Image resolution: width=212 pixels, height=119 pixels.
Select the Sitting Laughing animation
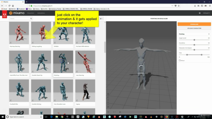coord(41,35)
